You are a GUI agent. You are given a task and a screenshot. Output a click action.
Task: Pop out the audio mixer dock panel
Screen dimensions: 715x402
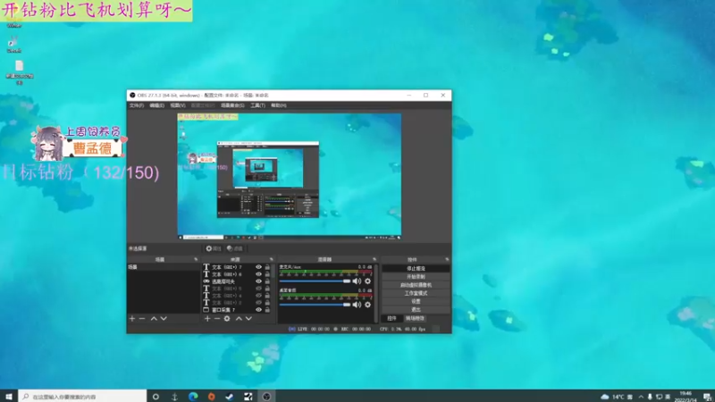[x=374, y=259]
